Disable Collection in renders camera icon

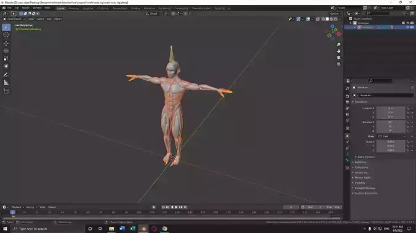click(412, 23)
